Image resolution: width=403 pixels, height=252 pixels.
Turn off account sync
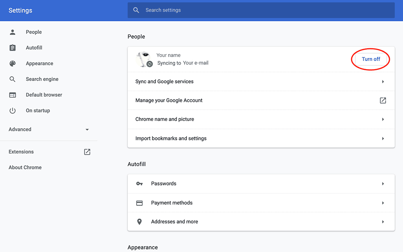point(371,59)
